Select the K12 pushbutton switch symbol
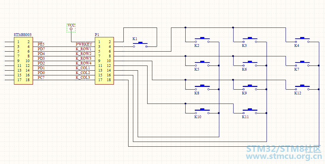 pyautogui.click(x=302, y=88)
